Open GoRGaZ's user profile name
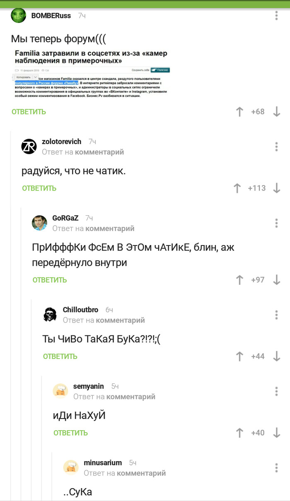This screenshot has height=501, width=290. [x=65, y=218]
